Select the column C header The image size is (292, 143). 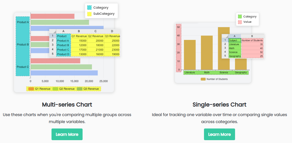coord(96,31)
